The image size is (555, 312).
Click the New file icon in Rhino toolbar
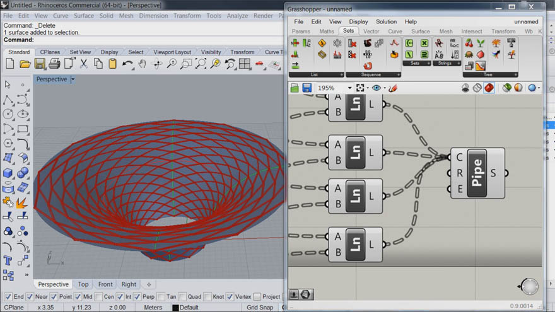[x=10, y=64]
